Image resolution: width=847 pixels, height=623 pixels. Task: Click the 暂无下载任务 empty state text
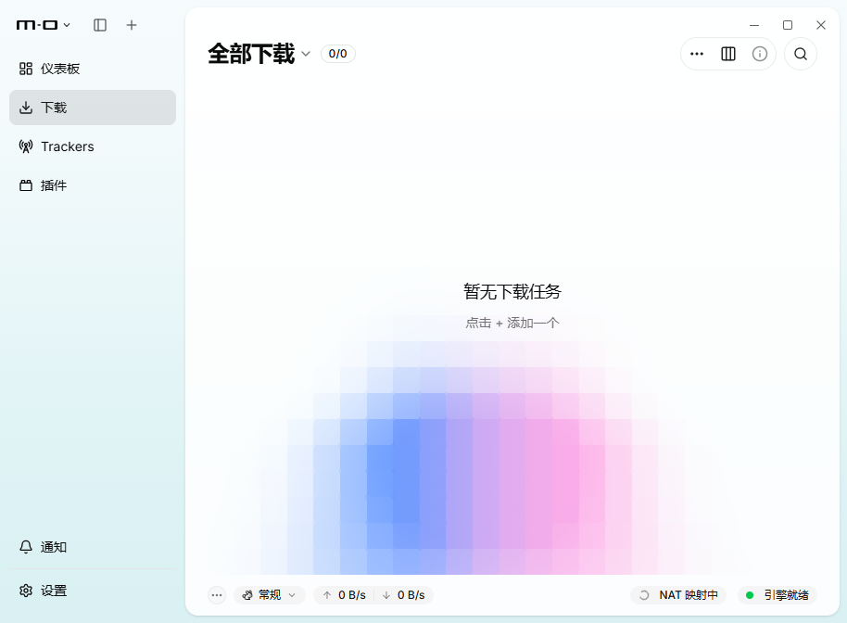pyautogui.click(x=512, y=292)
